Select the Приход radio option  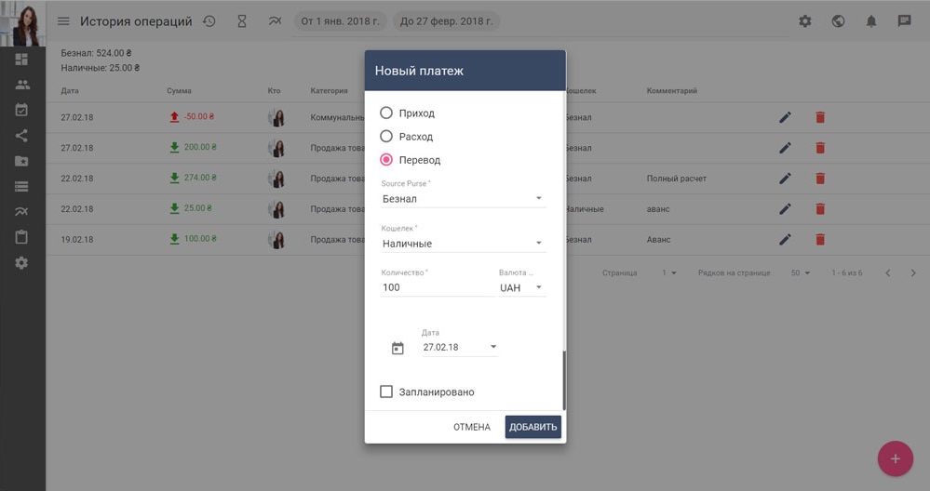click(386, 113)
